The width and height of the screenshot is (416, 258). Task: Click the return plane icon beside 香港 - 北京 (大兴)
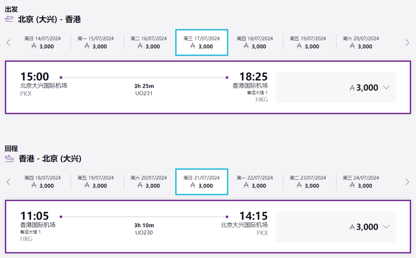tap(9, 158)
